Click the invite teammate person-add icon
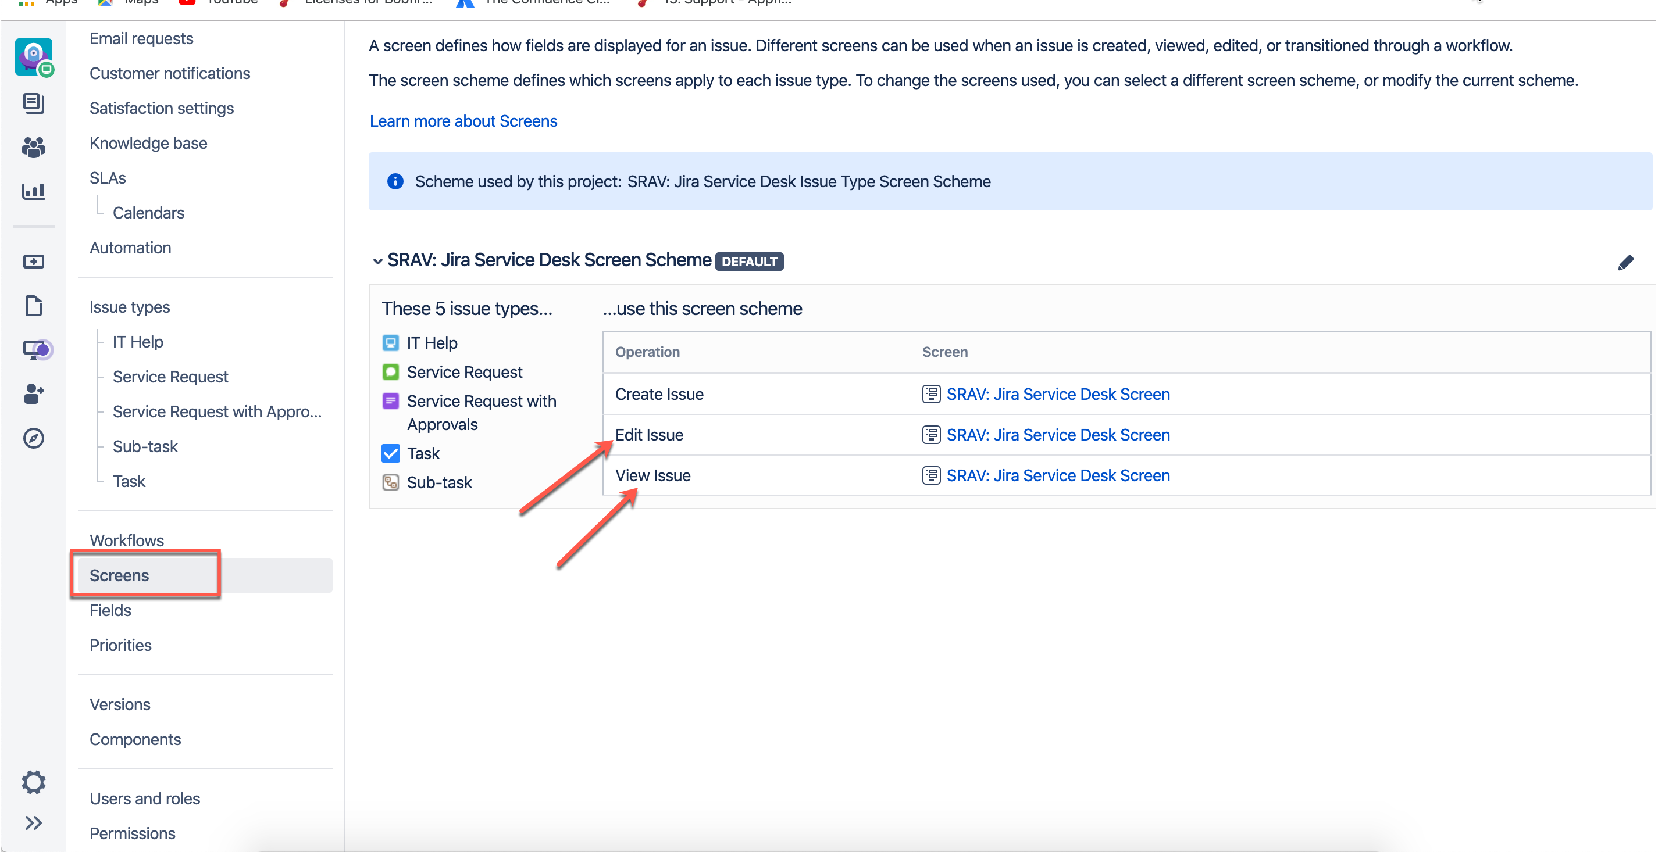 (34, 394)
